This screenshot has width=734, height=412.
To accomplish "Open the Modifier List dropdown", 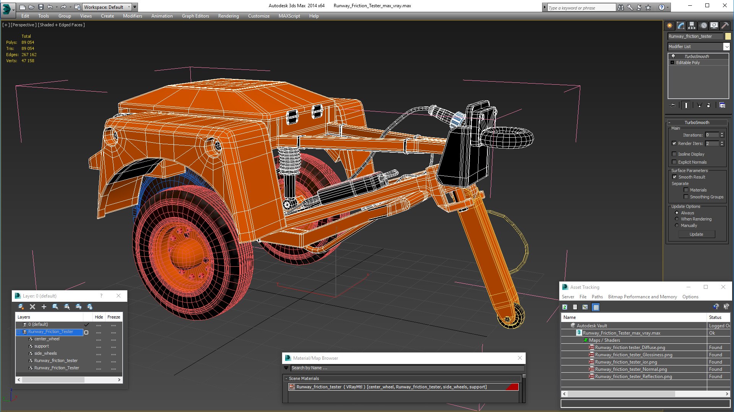I will click(726, 47).
